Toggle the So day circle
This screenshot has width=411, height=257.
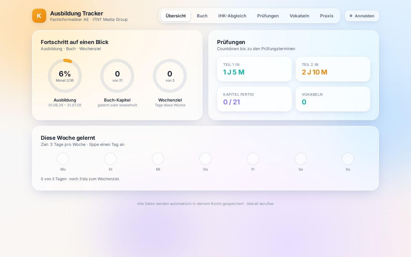[348, 159]
